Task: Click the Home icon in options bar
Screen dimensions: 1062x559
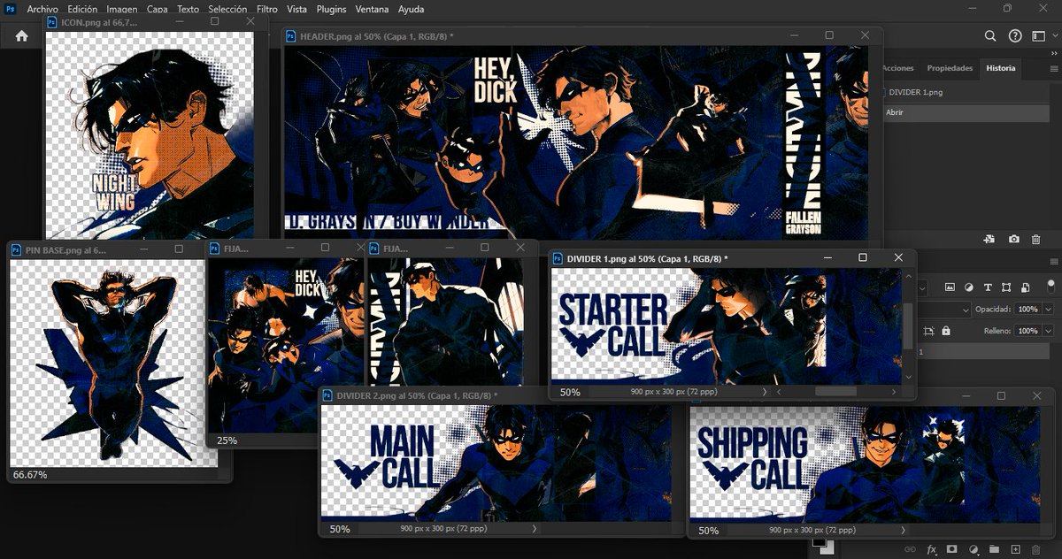Action: click(x=21, y=36)
